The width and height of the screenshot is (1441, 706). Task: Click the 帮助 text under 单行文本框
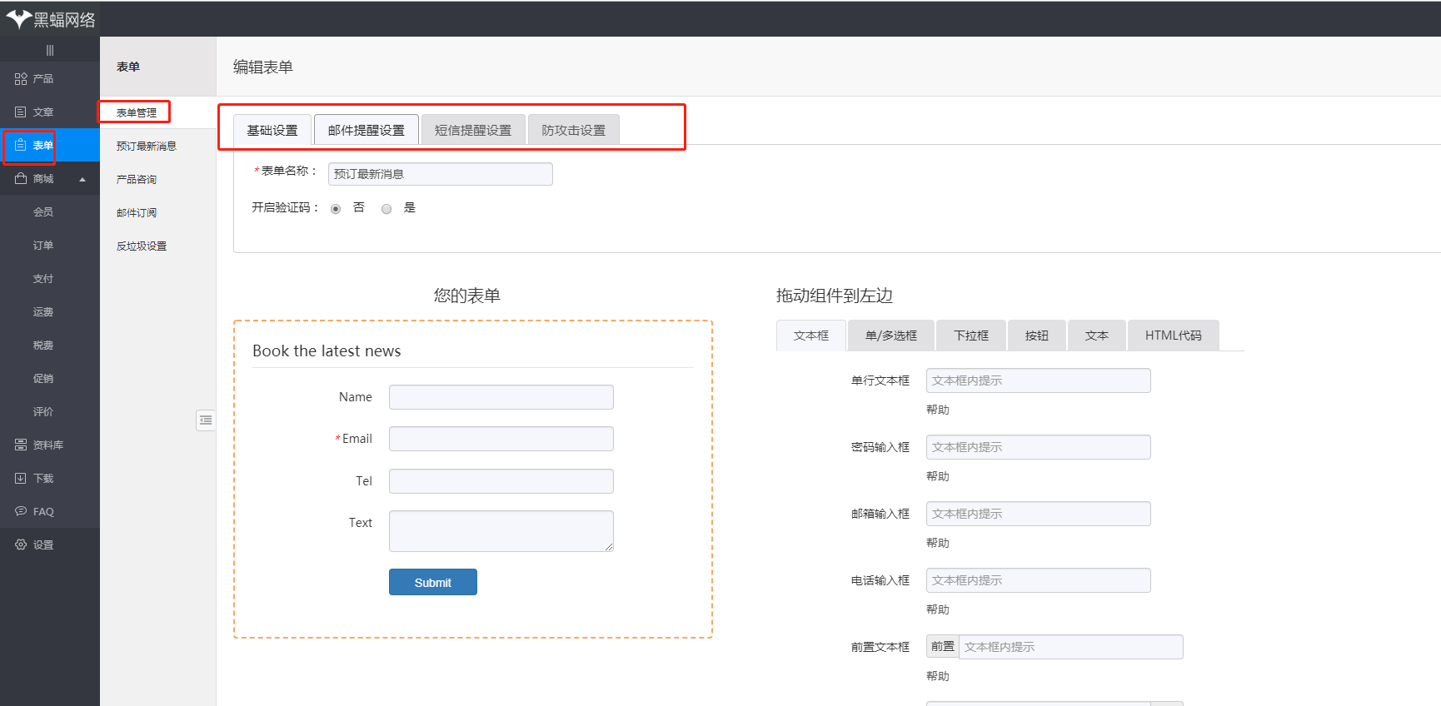[x=938, y=410]
